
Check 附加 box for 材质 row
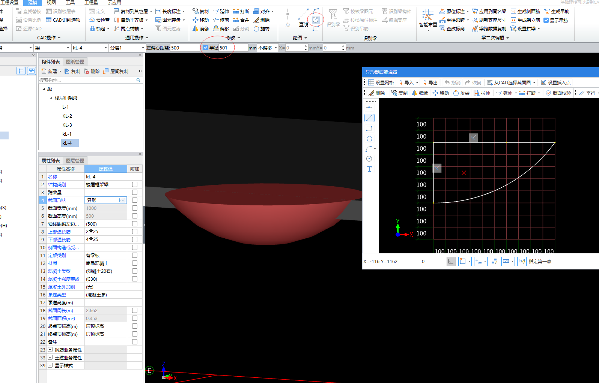[135, 263]
